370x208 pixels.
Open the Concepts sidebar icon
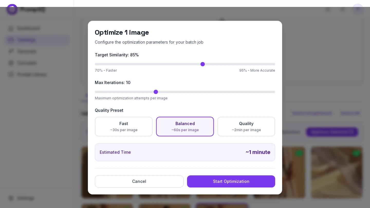[11, 63]
